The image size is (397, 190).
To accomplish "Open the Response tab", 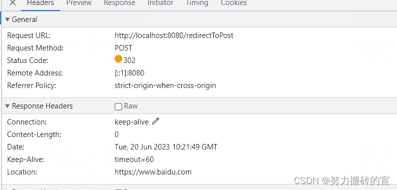I will coord(120,3).
